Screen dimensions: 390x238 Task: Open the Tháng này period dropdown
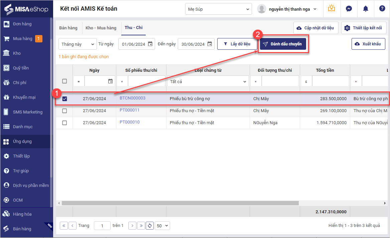click(x=78, y=44)
